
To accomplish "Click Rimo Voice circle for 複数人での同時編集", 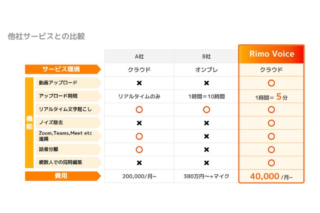I will (271, 163).
